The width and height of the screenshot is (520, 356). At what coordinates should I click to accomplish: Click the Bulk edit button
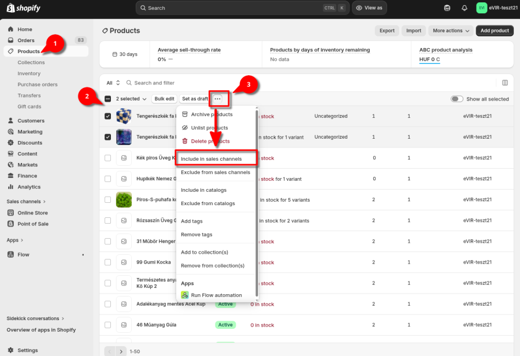(x=165, y=99)
